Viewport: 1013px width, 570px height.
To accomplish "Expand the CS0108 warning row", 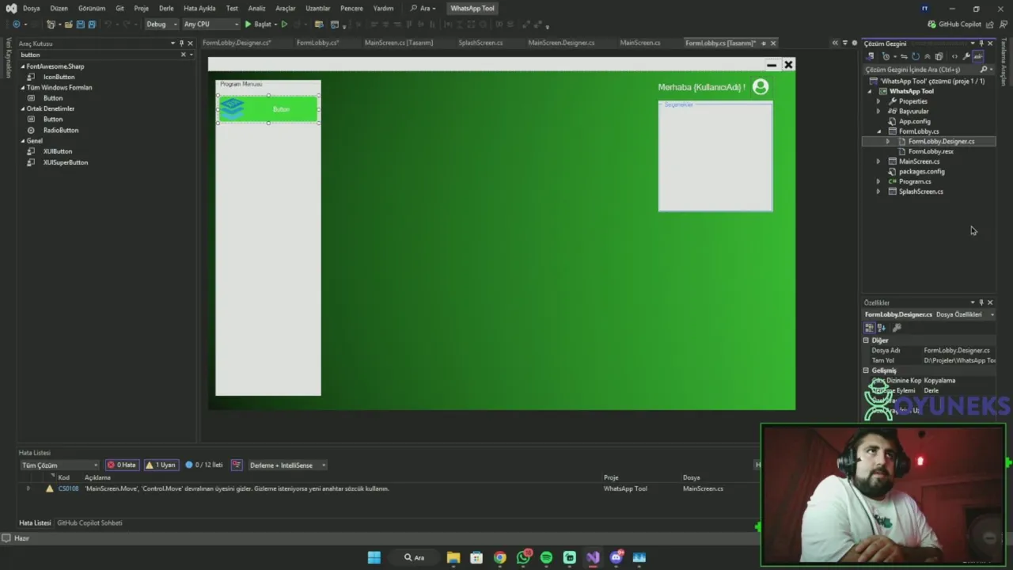I will (x=28, y=488).
